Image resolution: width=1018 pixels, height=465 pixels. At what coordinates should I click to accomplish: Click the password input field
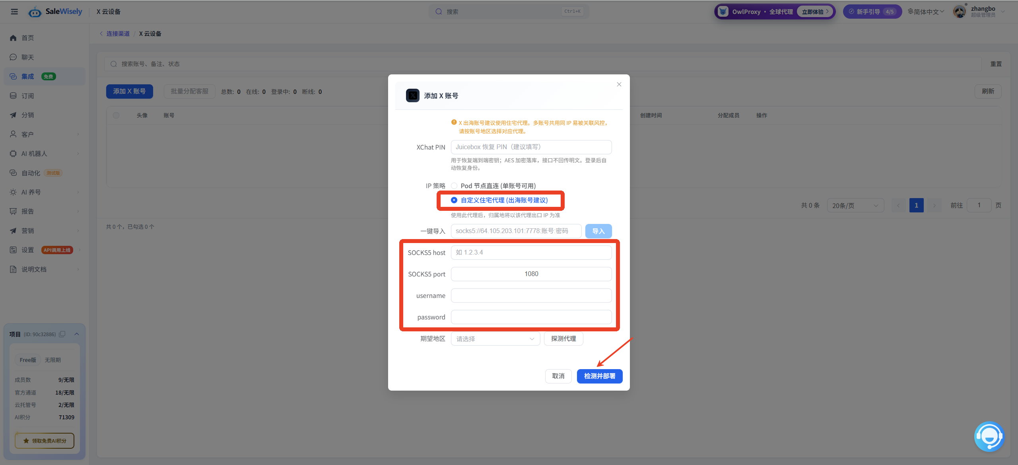point(531,317)
